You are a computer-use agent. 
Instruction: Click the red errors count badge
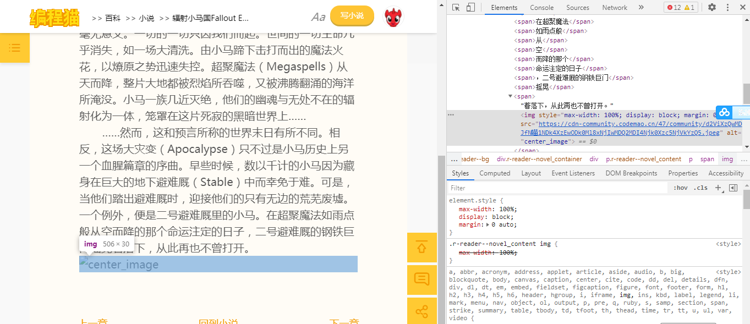point(674,7)
